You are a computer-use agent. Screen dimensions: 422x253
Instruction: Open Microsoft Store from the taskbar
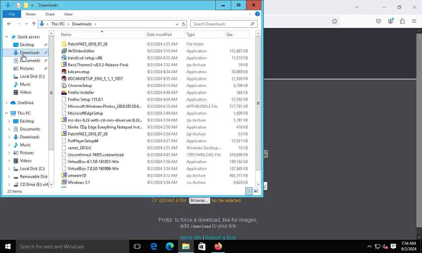(x=202, y=246)
